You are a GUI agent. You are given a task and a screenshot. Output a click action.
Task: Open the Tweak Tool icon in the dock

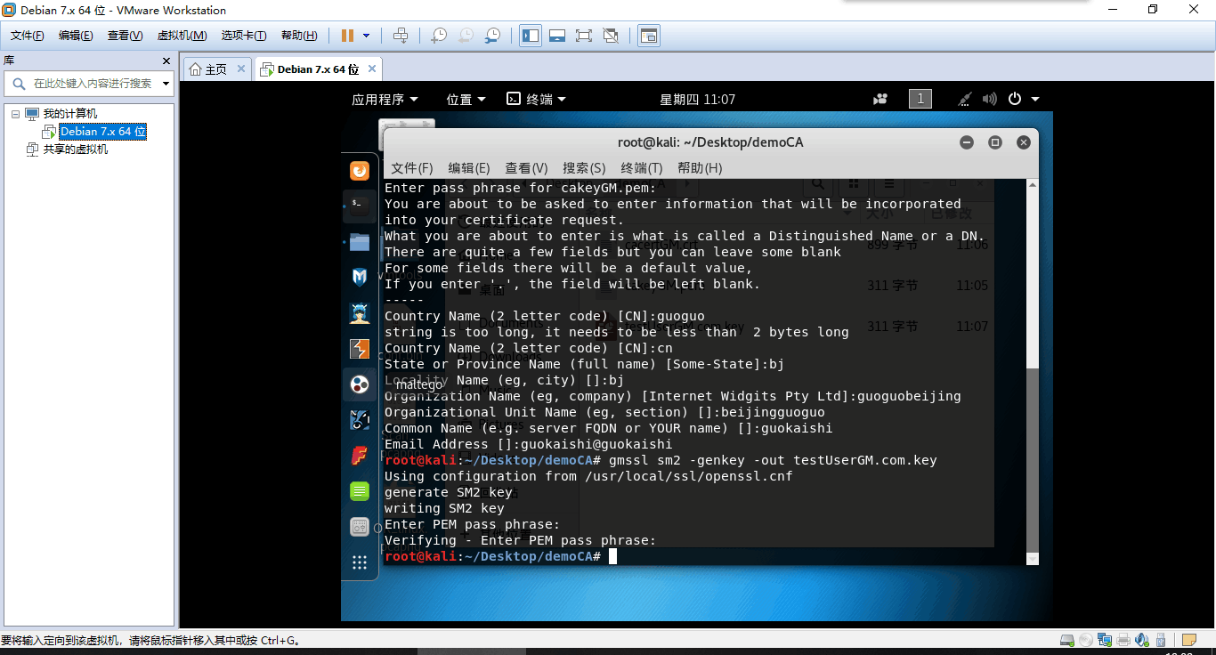360,527
